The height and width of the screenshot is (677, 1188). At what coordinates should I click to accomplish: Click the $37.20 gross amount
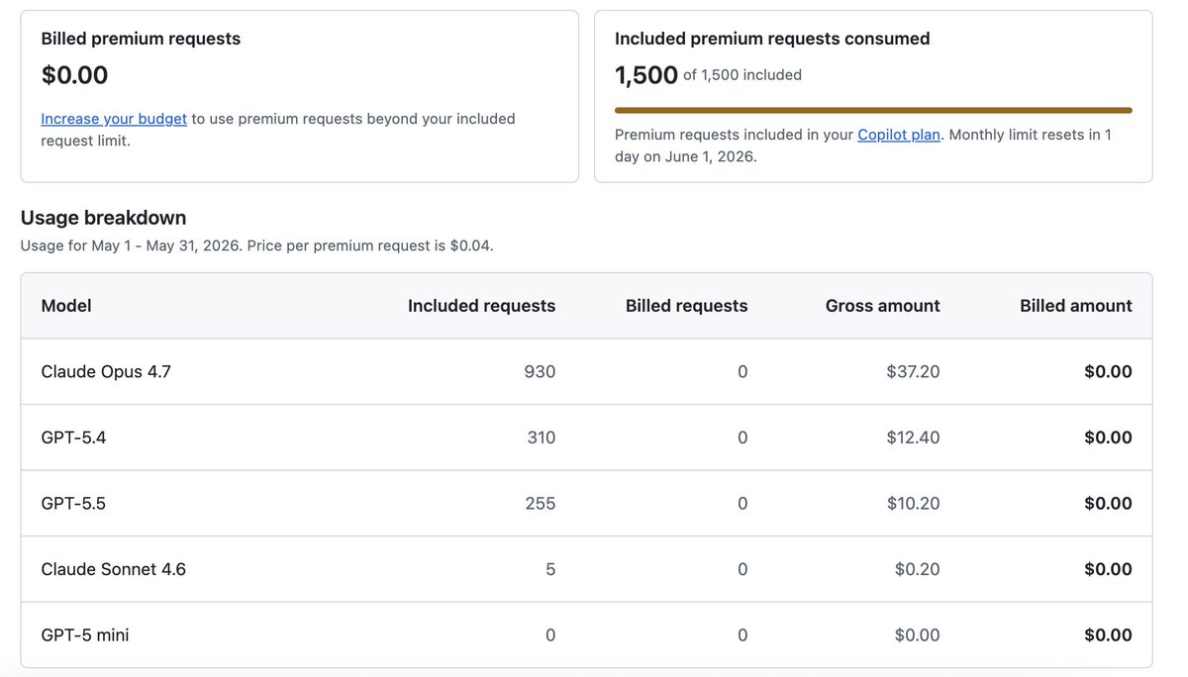point(913,372)
